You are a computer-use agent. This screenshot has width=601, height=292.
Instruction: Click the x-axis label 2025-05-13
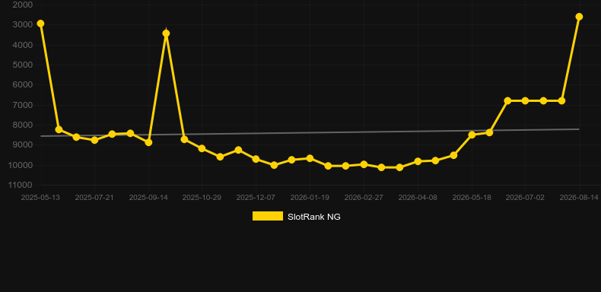click(40, 198)
